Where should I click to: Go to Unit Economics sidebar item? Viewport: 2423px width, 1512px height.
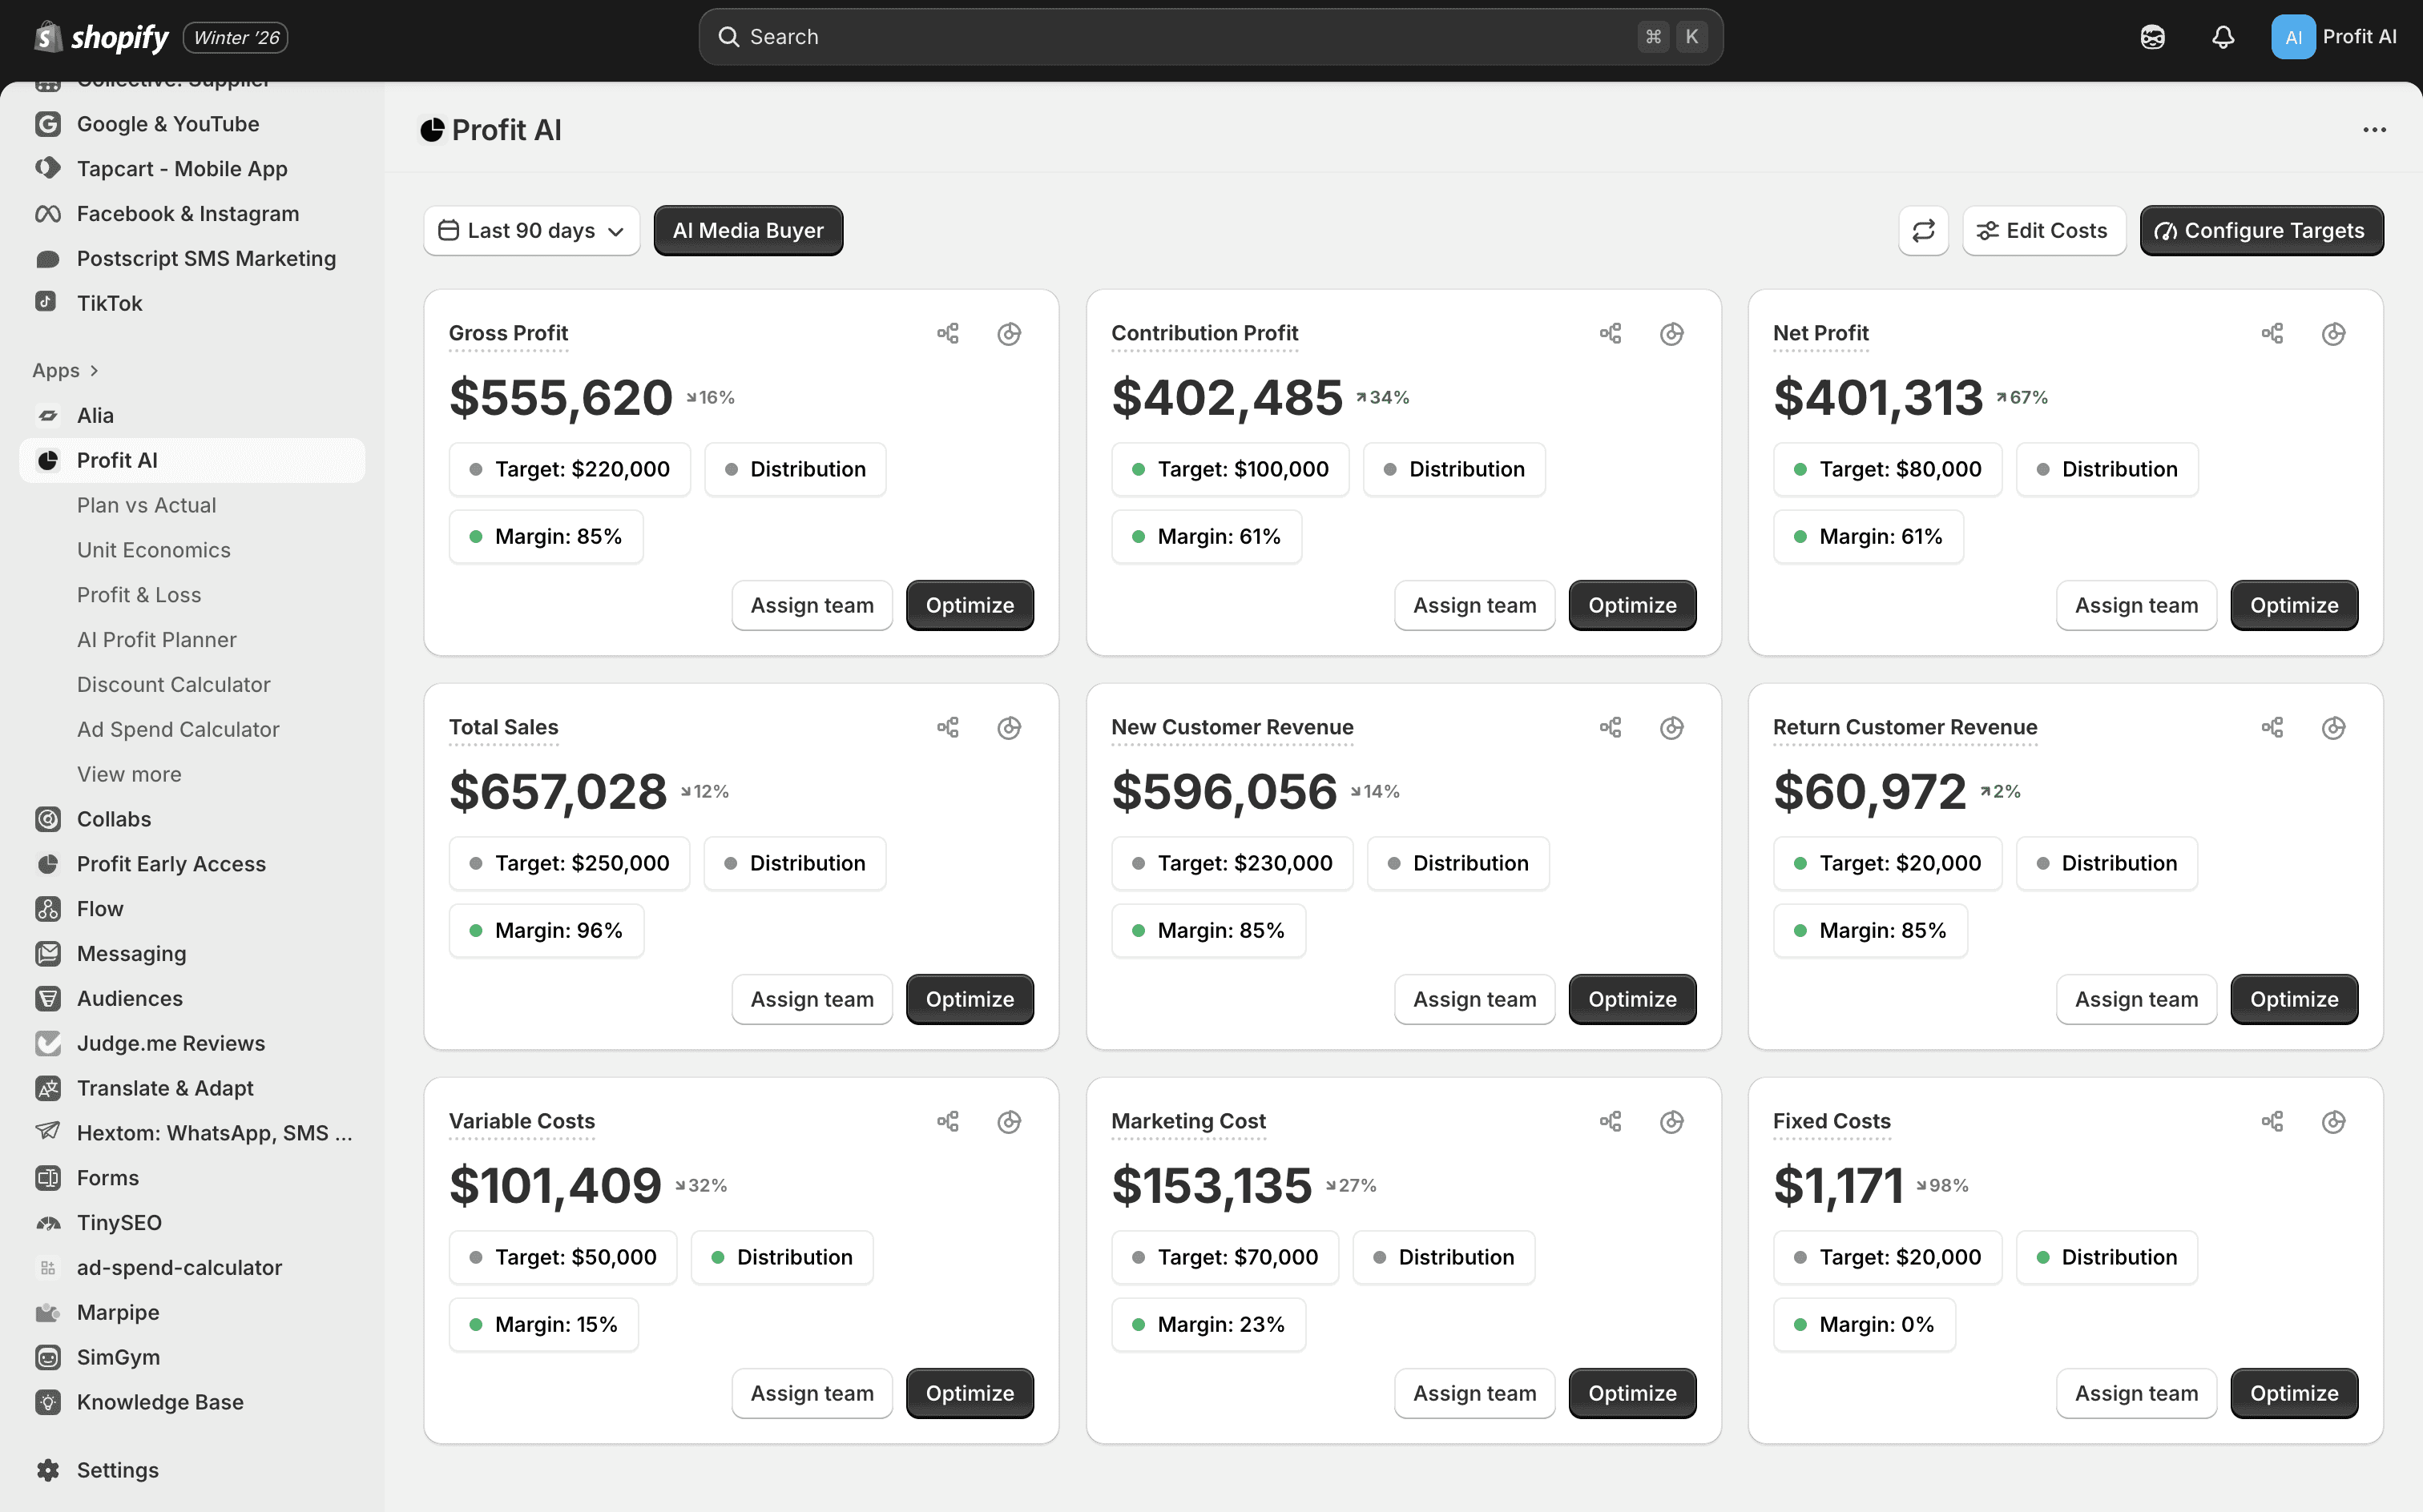click(153, 550)
